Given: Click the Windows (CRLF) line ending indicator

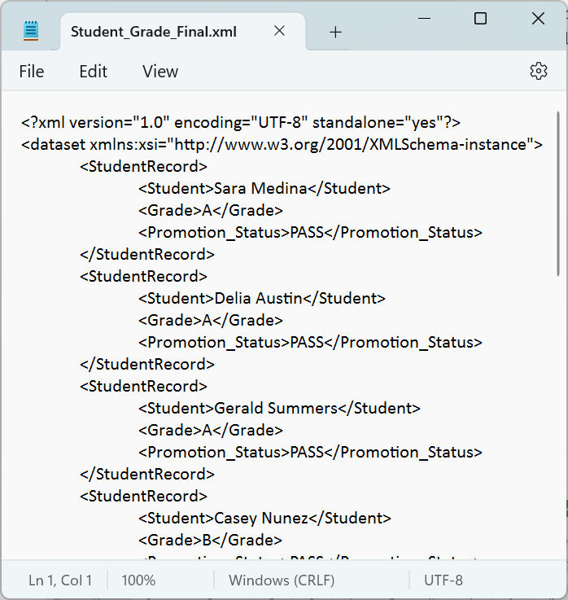Looking at the screenshot, I should pyautogui.click(x=282, y=580).
